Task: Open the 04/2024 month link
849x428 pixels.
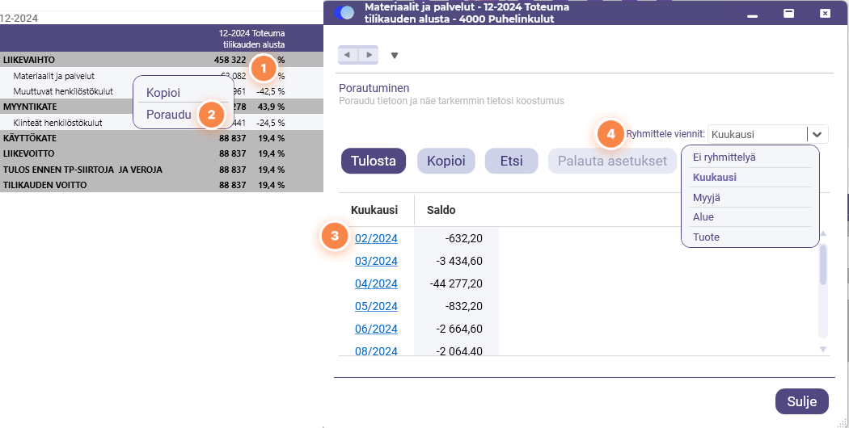Action: tap(376, 283)
